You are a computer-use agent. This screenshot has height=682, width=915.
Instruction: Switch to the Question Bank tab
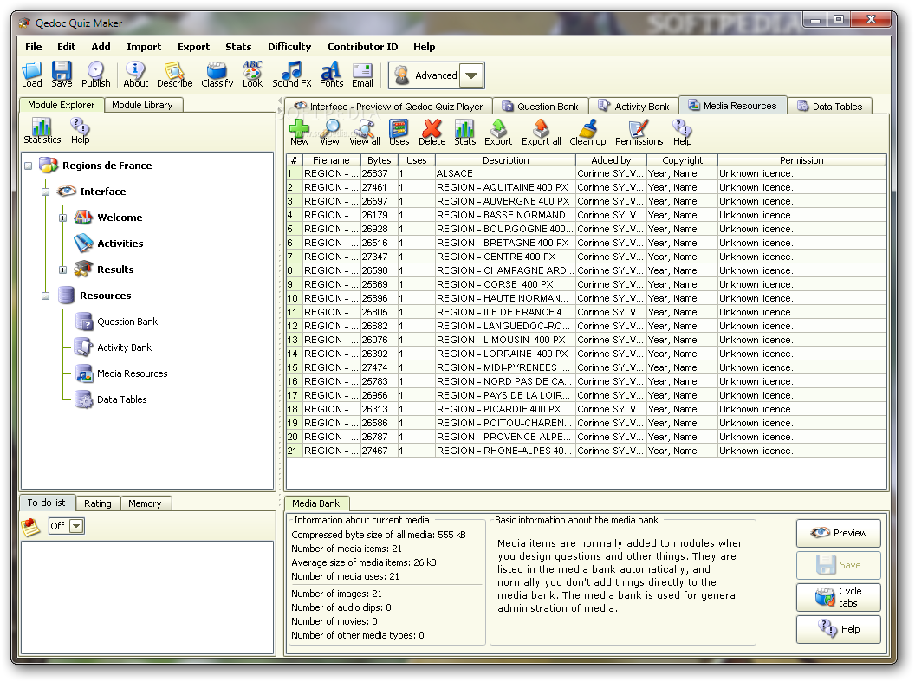[x=541, y=107]
